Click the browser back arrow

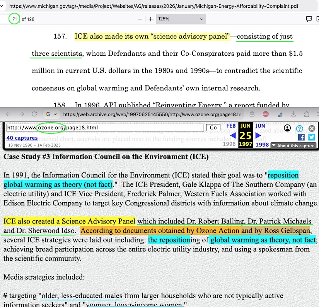9,114
